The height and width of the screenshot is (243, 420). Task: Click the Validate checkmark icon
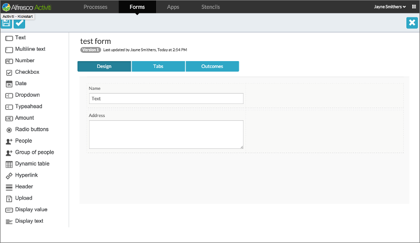pyautogui.click(x=19, y=23)
